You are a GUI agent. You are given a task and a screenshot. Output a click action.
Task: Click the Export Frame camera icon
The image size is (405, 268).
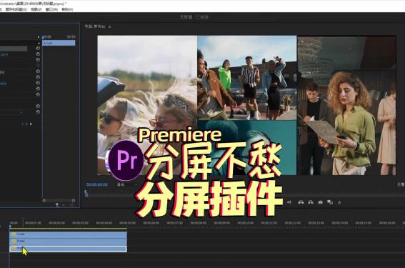click(320, 202)
